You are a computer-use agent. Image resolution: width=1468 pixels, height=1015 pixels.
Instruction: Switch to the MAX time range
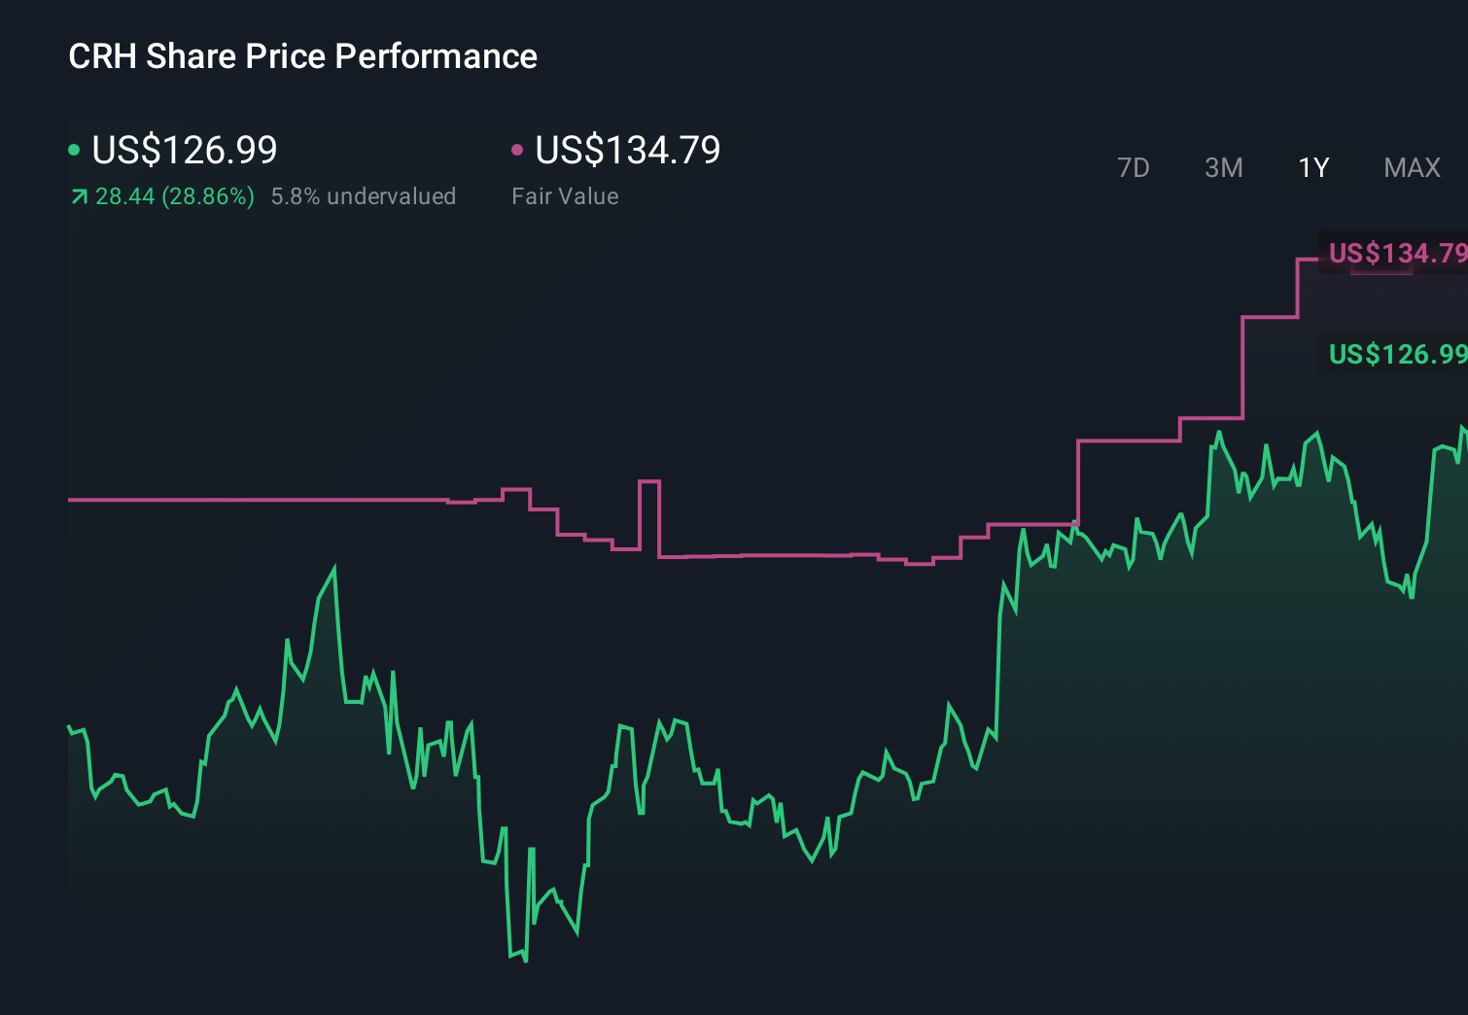coord(1412,167)
